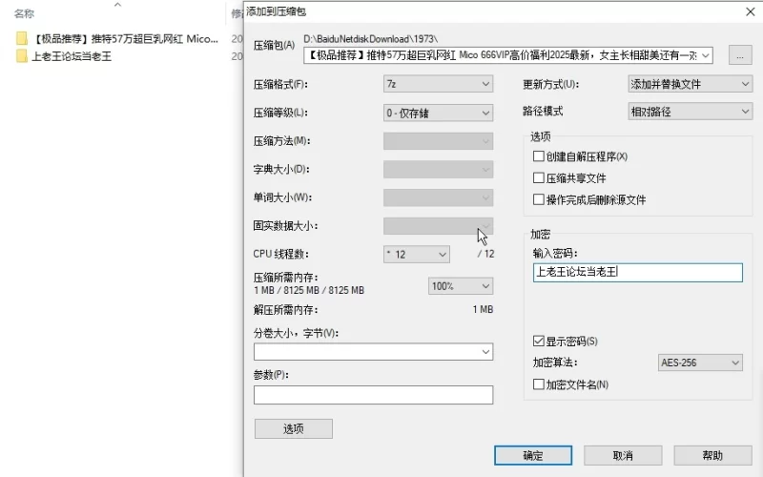Open the 加密算法 AES-256 dropdown
The image size is (763, 477).
click(700, 363)
